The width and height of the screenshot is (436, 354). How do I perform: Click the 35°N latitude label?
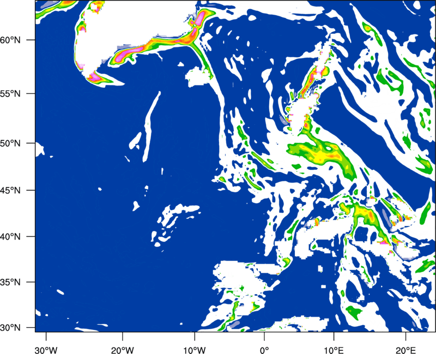(10, 282)
